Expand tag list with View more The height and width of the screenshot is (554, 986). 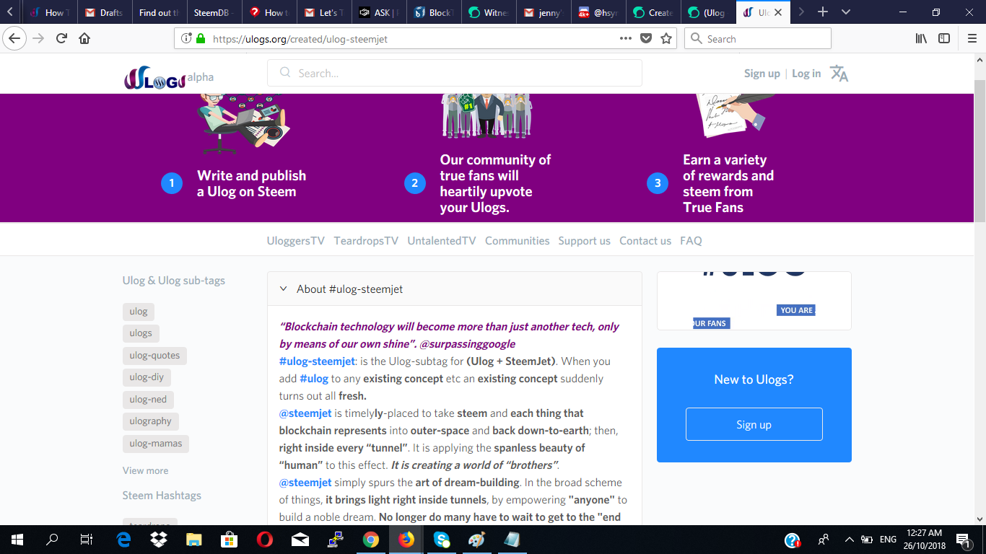(x=145, y=470)
